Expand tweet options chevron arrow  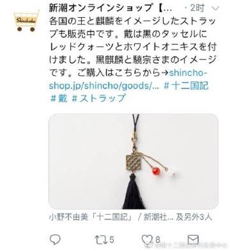click(x=214, y=8)
